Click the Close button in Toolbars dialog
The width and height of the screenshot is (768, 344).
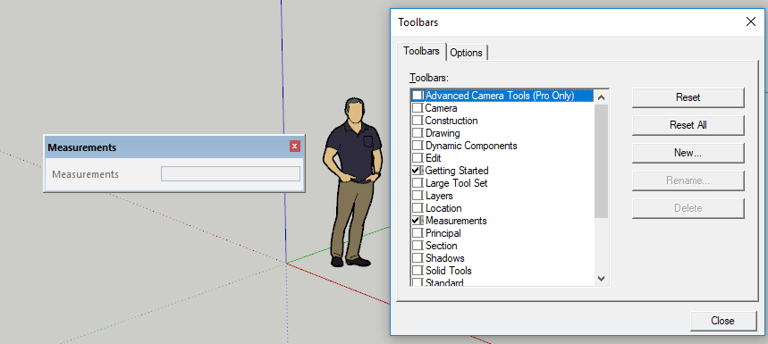pyautogui.click(x=722, y=321)
